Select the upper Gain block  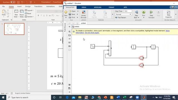(141, 58)
